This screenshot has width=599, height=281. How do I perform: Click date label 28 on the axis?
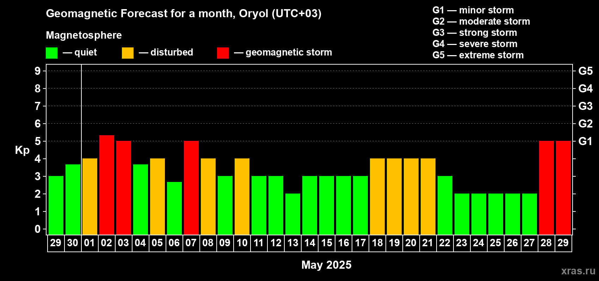tap(546, 243)
